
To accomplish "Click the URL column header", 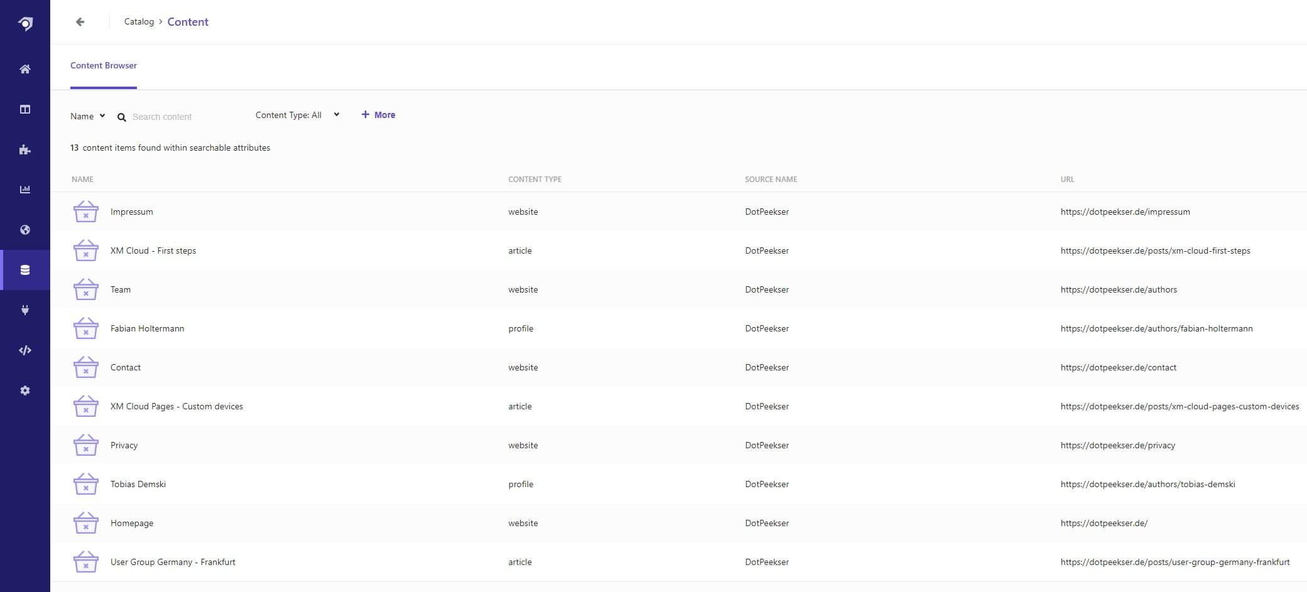I will [x=1067, y=180].
